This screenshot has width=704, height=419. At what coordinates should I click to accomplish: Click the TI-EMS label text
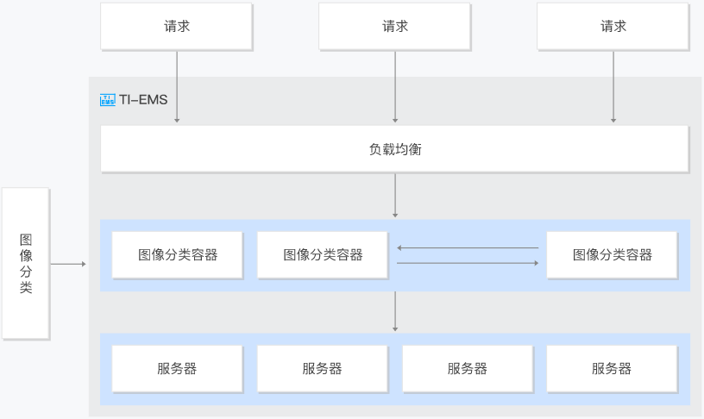click(x=143, y=100)
